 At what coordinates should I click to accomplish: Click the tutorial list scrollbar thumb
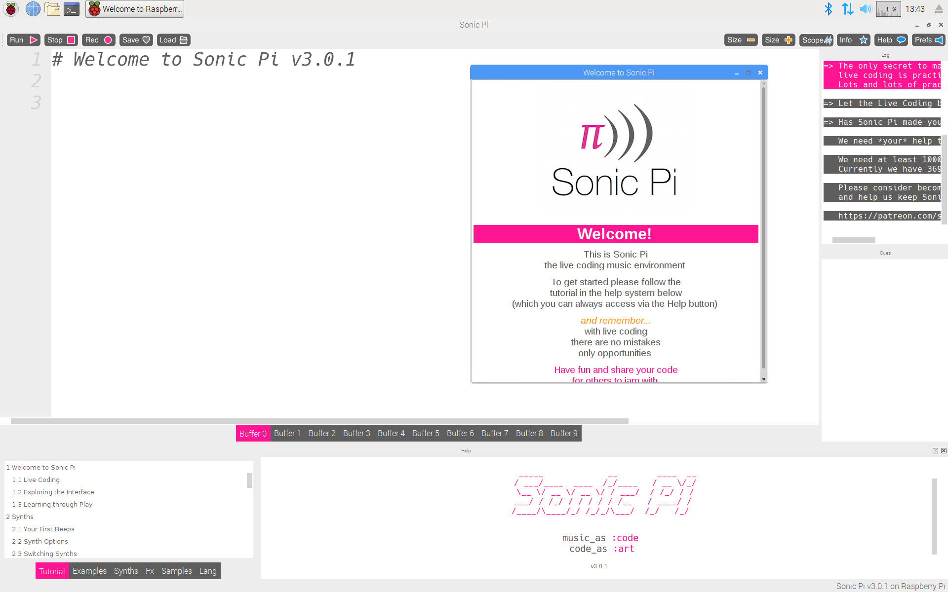click(x=249, y=480)
